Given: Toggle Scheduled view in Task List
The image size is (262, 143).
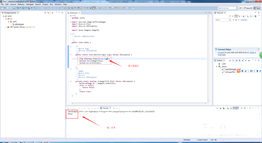Looking at the screenshot, I should click(x=239, y=16).
